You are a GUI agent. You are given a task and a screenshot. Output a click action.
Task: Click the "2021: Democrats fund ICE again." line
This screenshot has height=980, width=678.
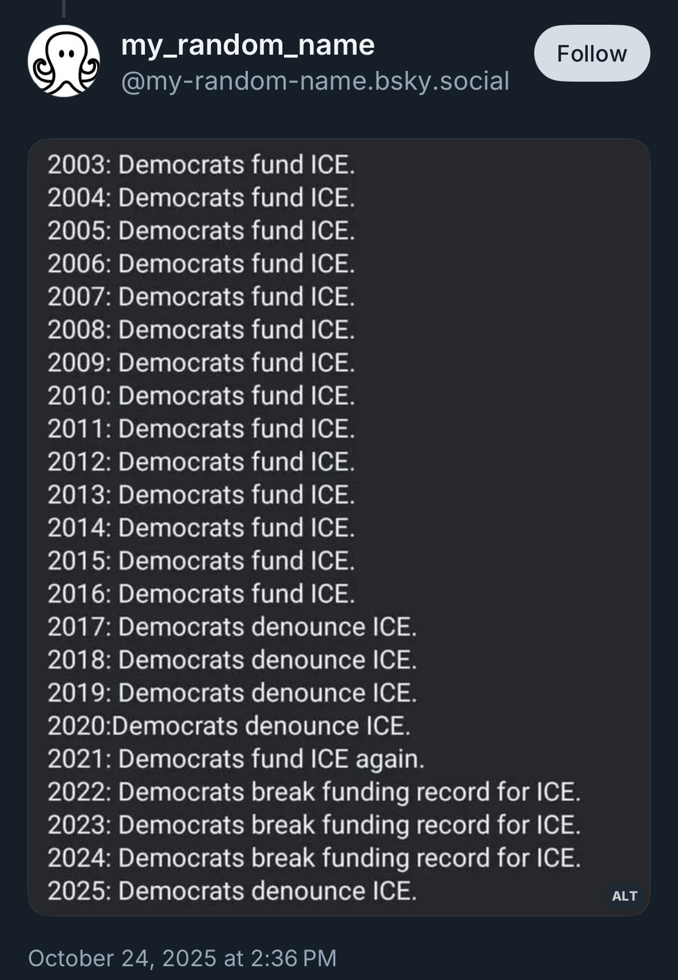click(236, 759)
